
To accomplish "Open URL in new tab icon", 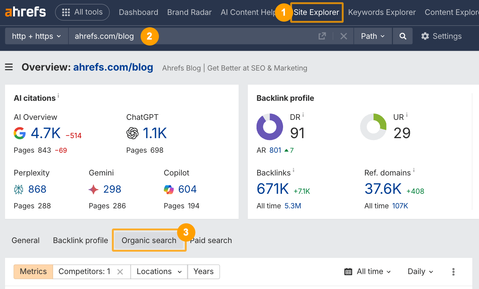I will [x=322, y=36].
